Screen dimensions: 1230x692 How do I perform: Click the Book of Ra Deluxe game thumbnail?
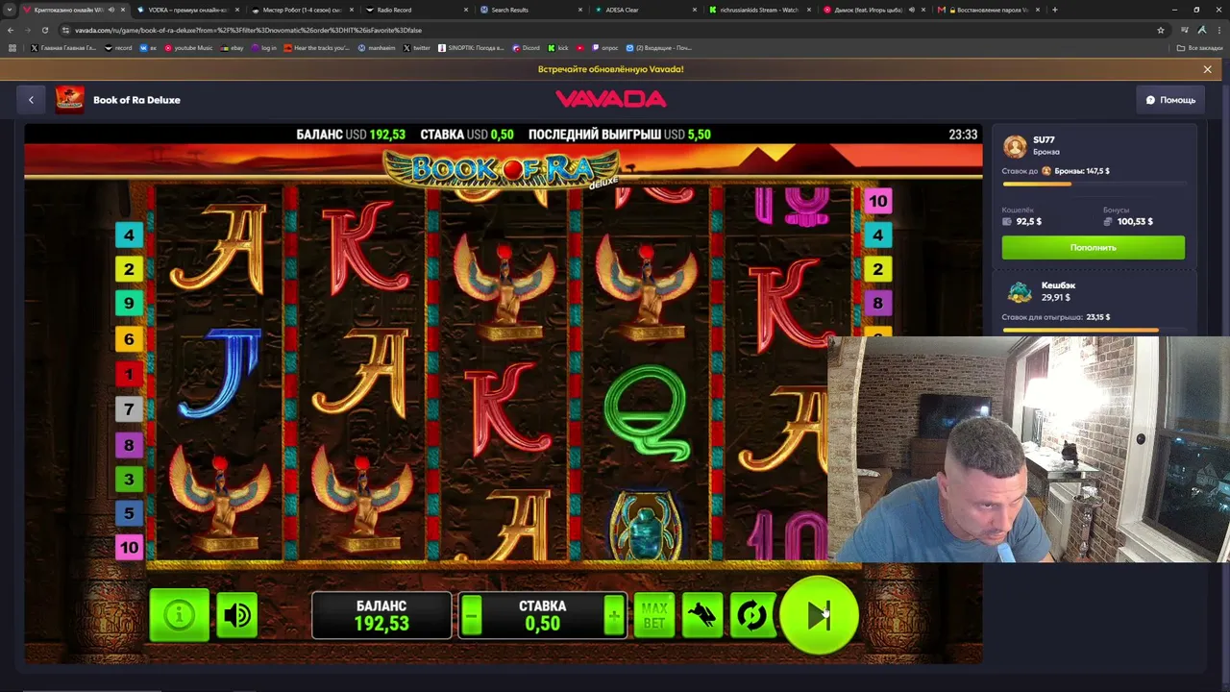pyautogui.click(x=69, y=100)
